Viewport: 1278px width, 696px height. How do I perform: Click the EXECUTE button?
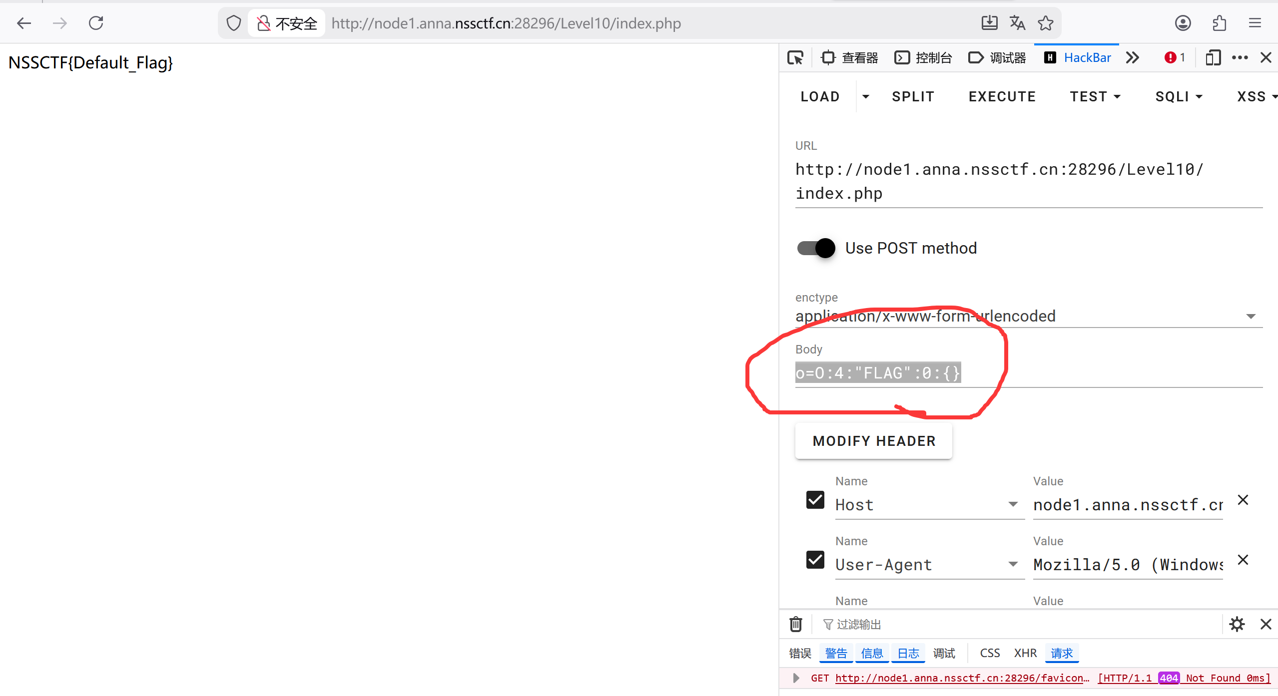1002,97
